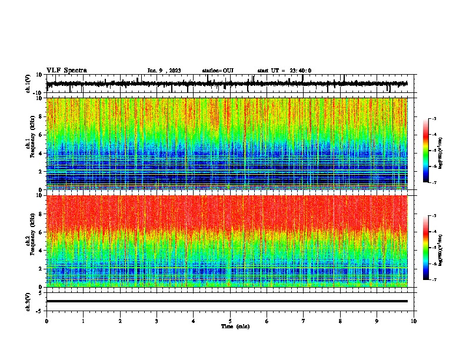Click time axis tick label "1"
Viewport: 466px width, 360px height.
click(83, 321)
